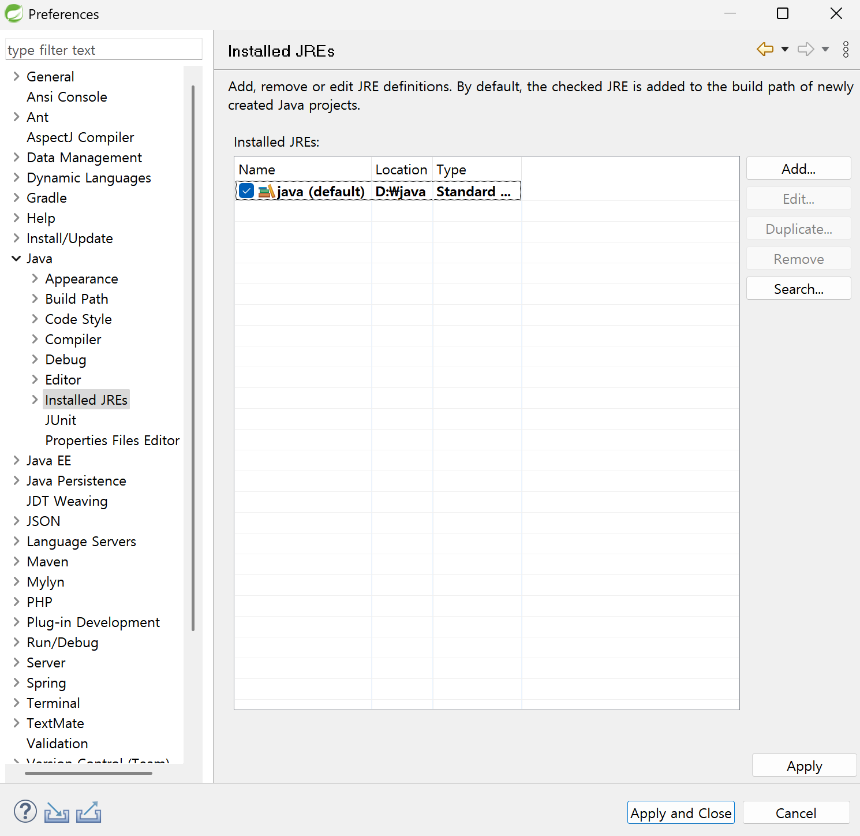Select JUnit under Java
860x836 pixels.
(x=61, y=420)
